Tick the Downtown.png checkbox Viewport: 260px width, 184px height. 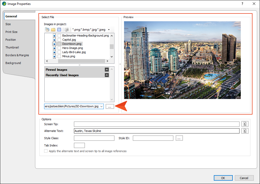click(x=59, y=44)
